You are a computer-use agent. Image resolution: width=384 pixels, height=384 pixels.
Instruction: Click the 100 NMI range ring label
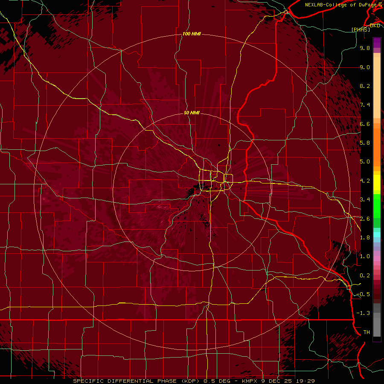pyautogui.click(x=192, y=34)
